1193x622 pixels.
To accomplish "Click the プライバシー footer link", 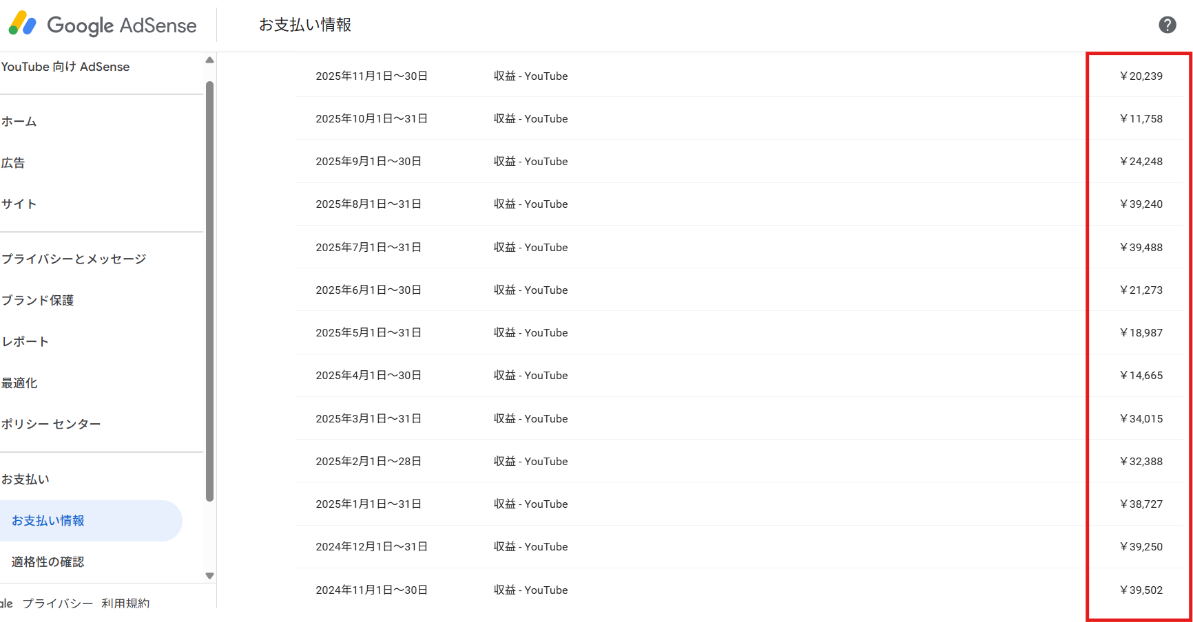I will pyautogui.click(x=57, y=603).
